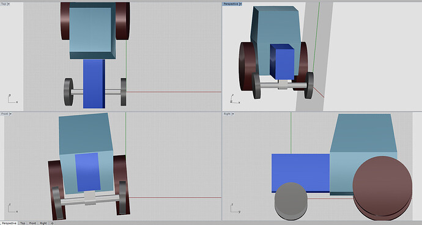
Task: Click the axis icon in Right viewport
Action: pyautogui.click(x=235, y=208)
